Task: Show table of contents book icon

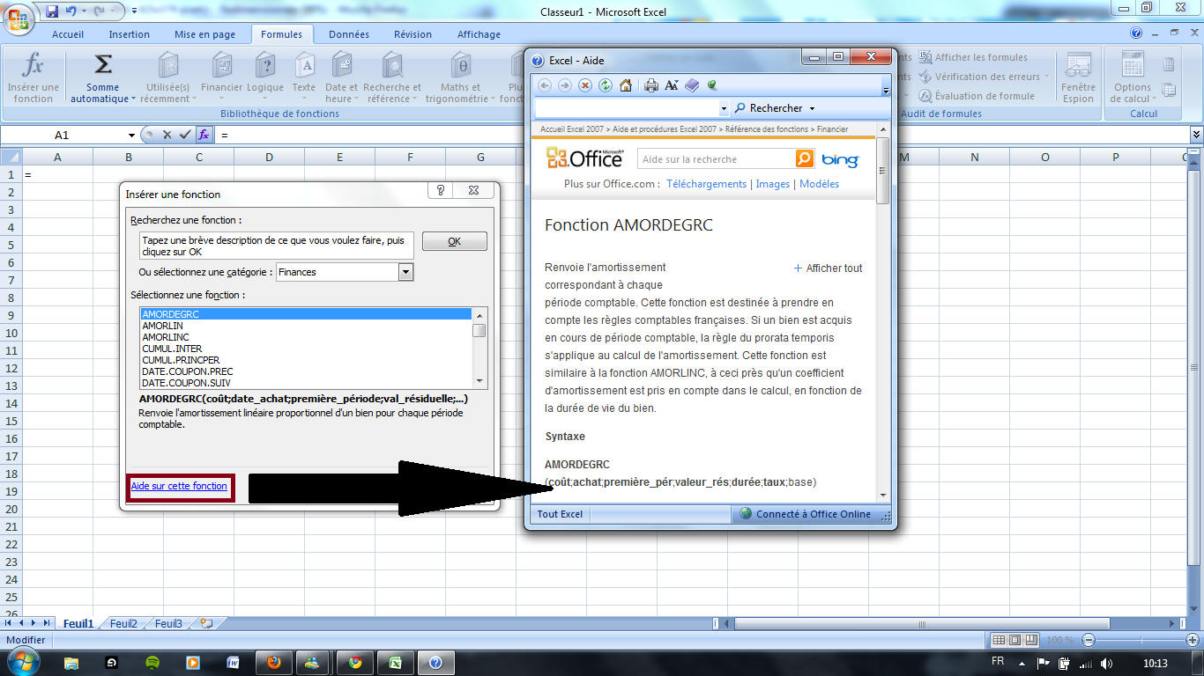Action: tap(692, 85)
